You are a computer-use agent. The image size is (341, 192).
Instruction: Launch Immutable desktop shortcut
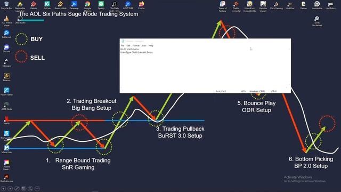coord(317,5)
